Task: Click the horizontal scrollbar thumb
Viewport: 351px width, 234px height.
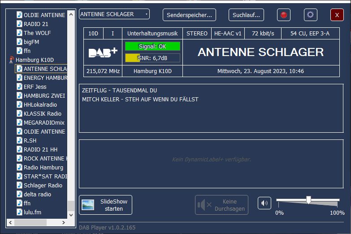Action: (30, 223)
